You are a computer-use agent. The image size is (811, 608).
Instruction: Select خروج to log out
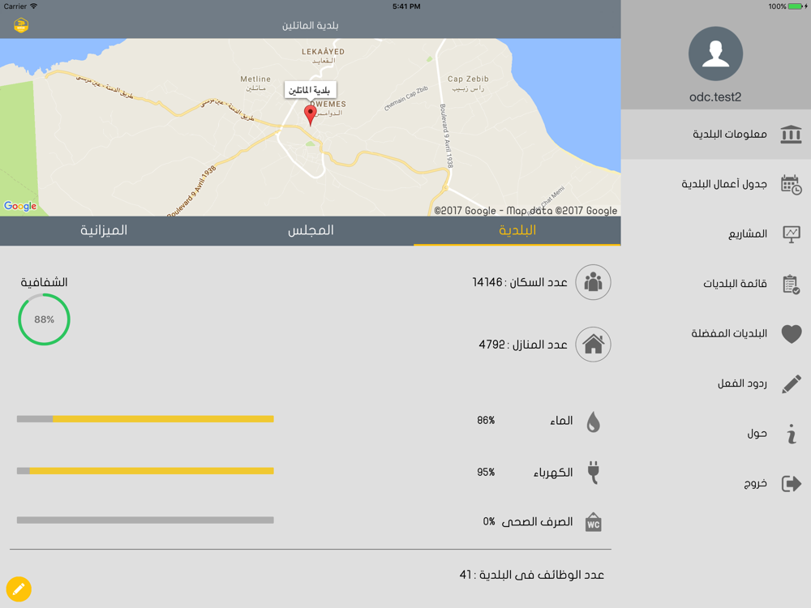[716, 483]
